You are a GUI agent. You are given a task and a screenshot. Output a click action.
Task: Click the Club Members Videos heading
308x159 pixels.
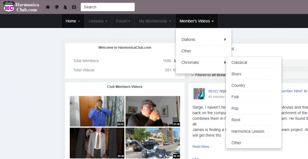point(125,87)
